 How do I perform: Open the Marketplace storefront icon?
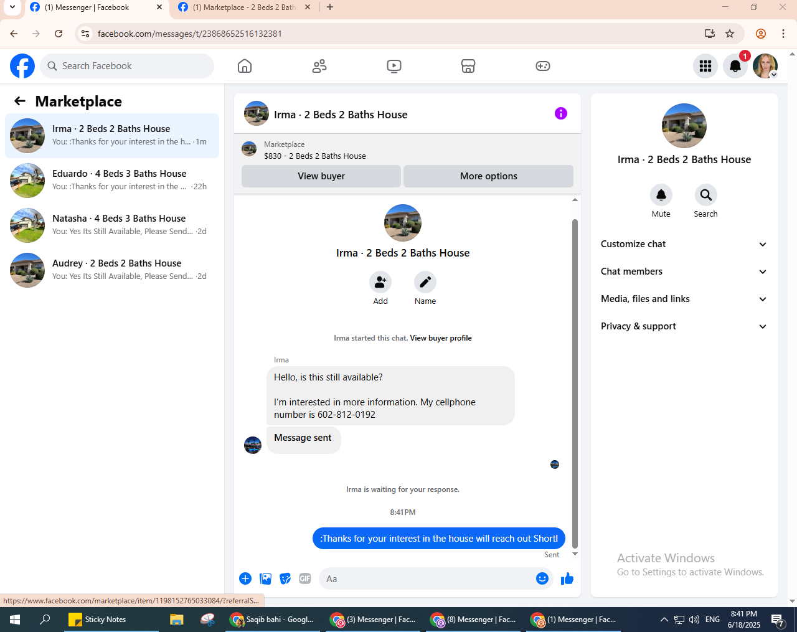point(468,66)
